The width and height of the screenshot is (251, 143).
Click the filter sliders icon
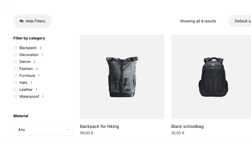tap(21, 21)
